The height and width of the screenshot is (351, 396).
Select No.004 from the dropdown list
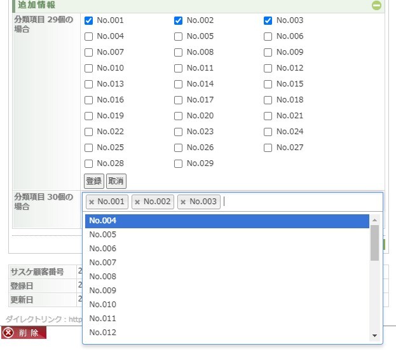pos(226,221)
